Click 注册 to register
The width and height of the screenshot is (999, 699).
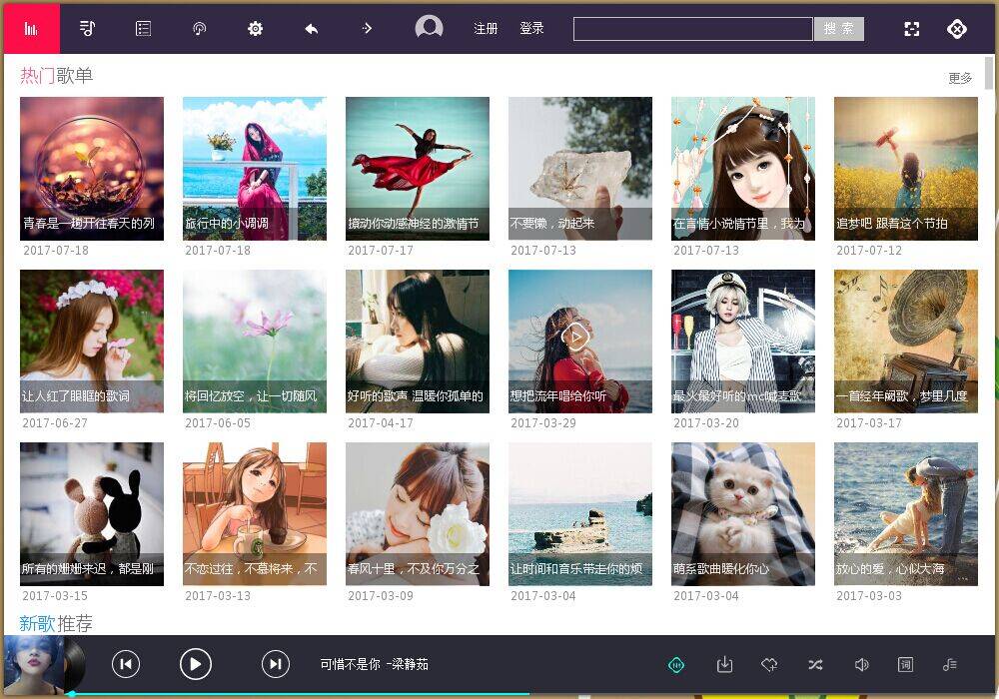[x=486, y=28]
